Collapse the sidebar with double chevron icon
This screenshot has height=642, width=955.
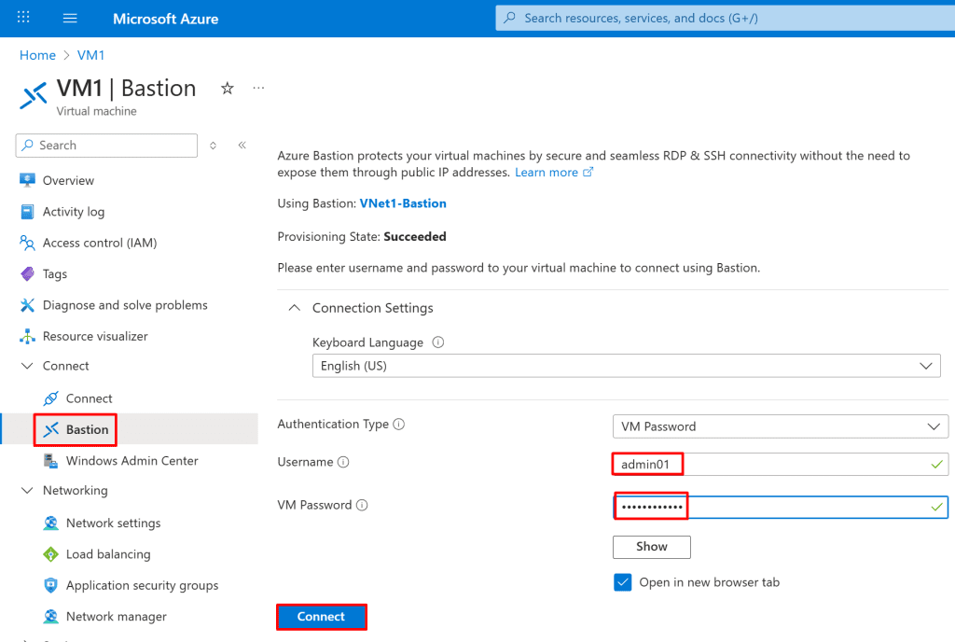pos(242,146)
